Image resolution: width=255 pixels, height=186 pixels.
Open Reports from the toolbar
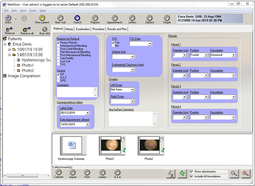[x=95, y=18]
